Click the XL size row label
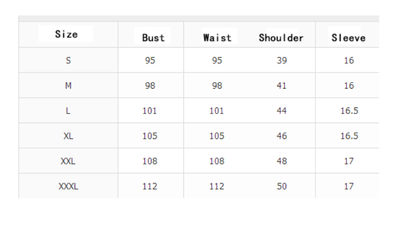 tap(68, 136)
